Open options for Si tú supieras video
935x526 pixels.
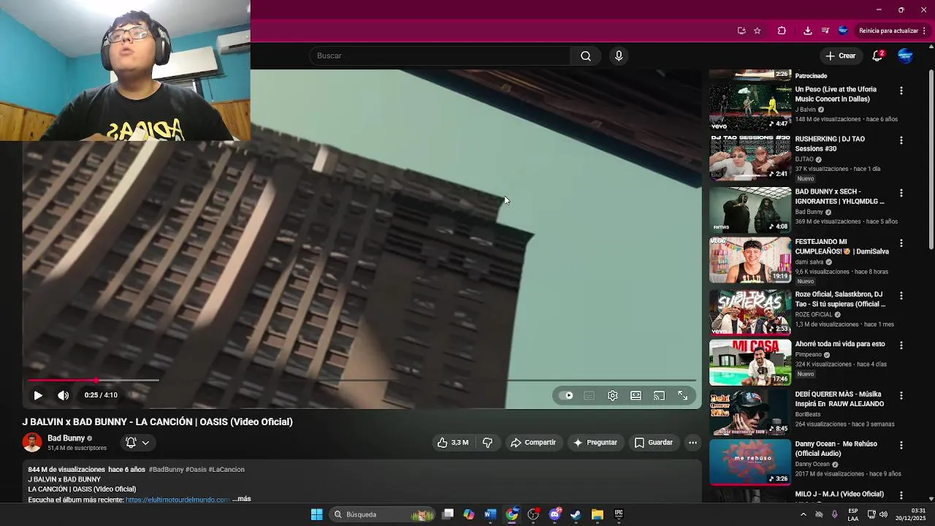point(901,296)
